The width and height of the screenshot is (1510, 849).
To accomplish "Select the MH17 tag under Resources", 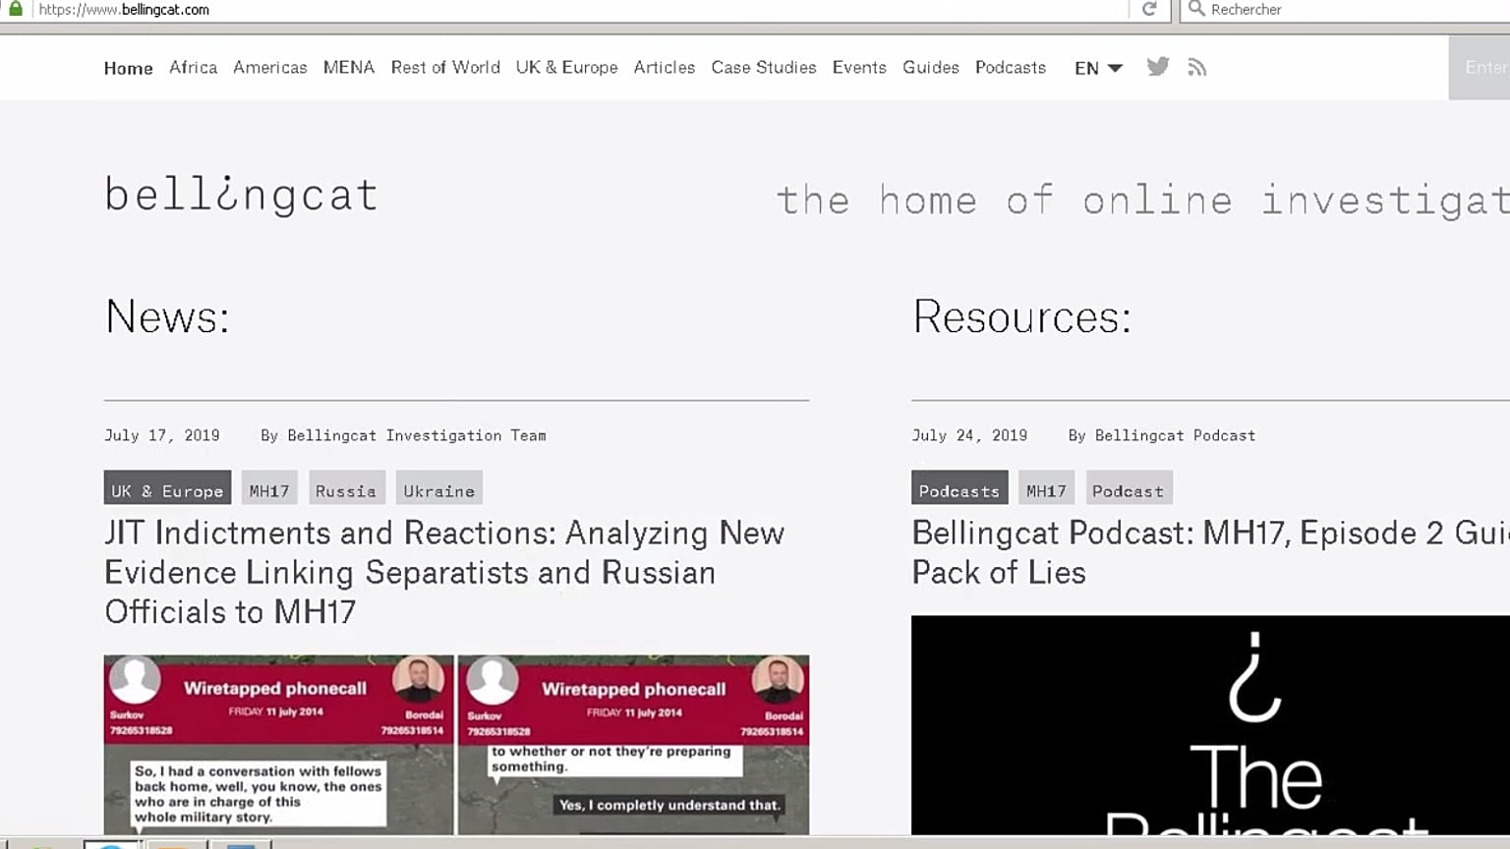I will pos(1046,488).
